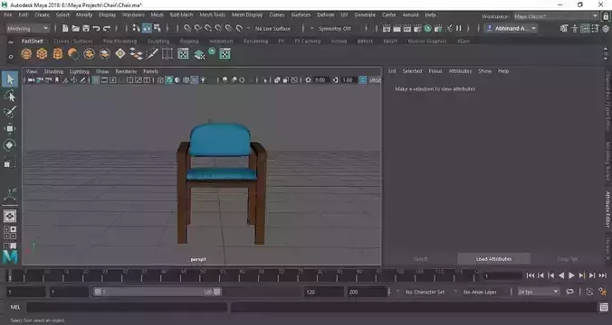
Task: Activate the Rotate tool in toolbox
Action: (x=10, y=144)
